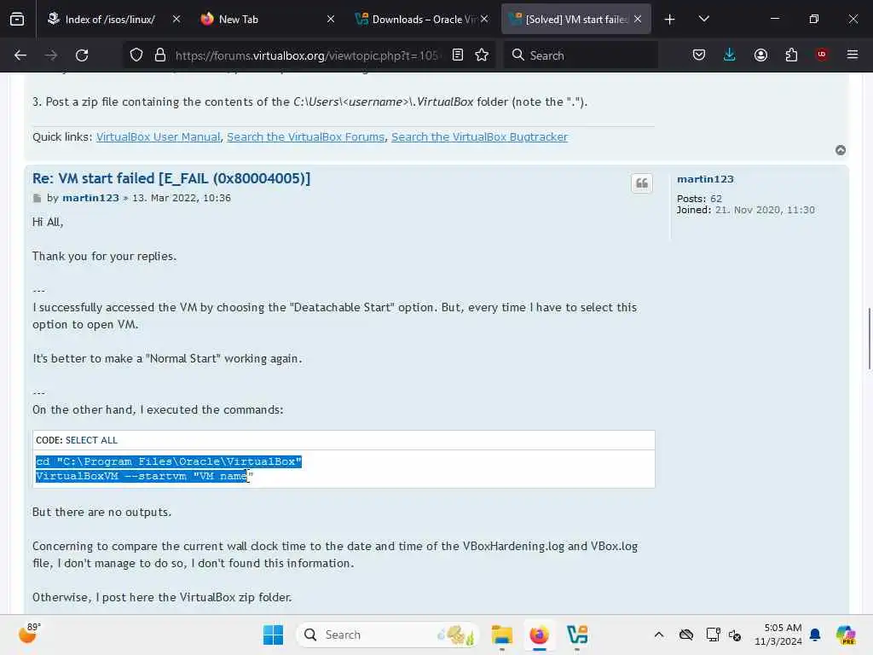873x655 pixels.
Task: Open clock showing 5:05 AM 11/3/2024
Action: click(x=778, y=635)
